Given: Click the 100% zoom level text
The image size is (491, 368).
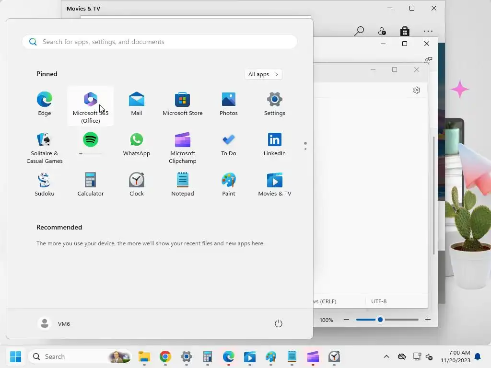Looking at the screenshot, I should [x=326, y=320].
